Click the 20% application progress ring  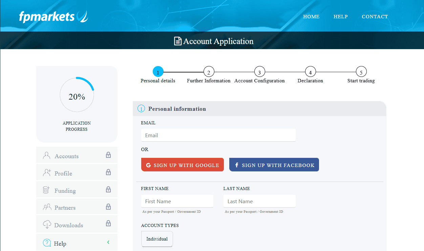[x=77, y=95]
